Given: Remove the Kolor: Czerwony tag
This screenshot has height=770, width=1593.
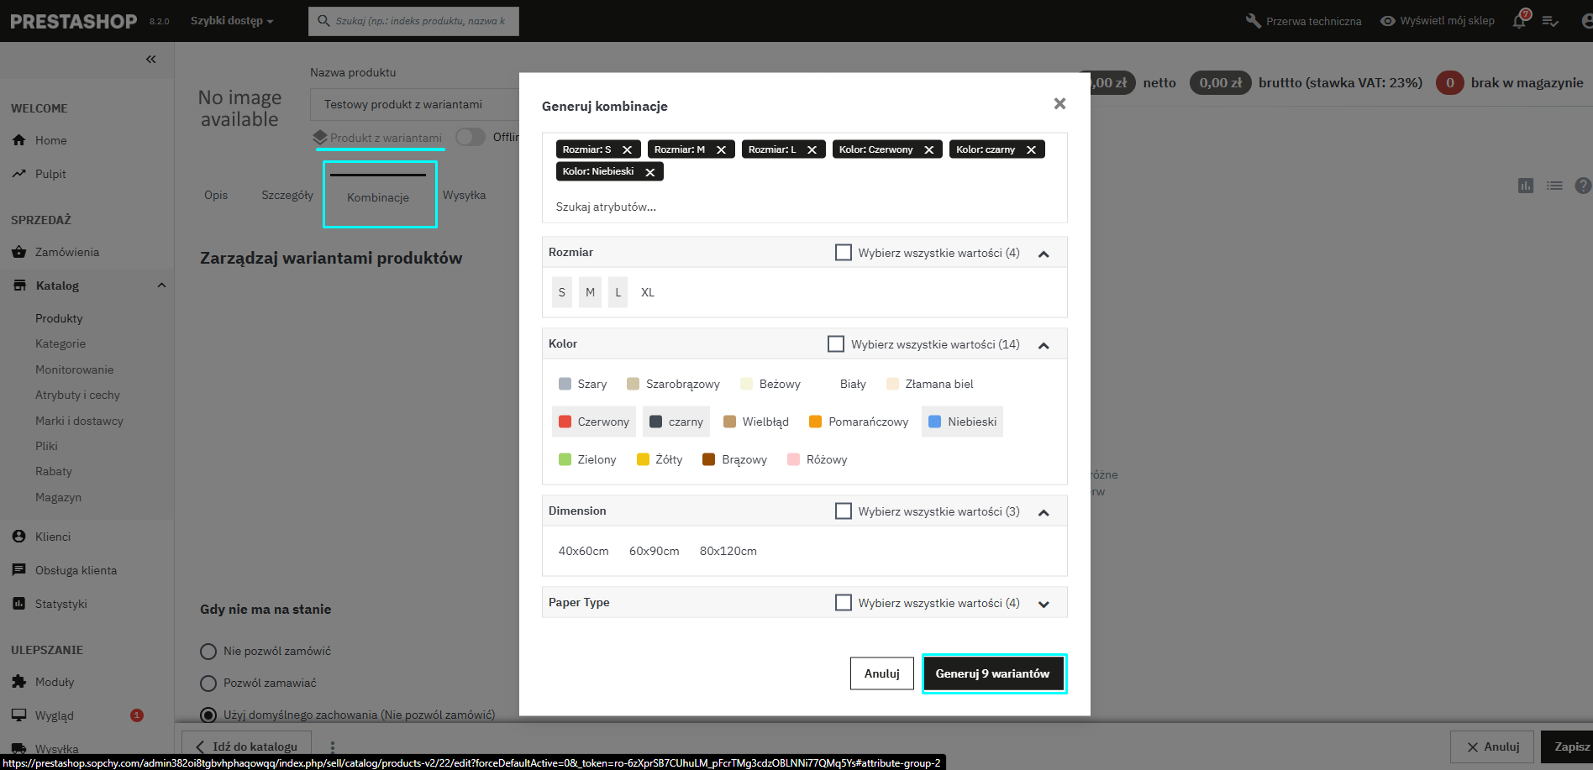Looking at the screenshot, I should [928, 149].
